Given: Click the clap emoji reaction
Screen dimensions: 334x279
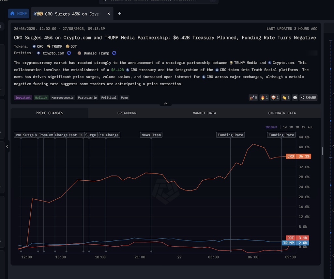Looking at the screenshot, I should pyautogui.click(x=286, y=97).
